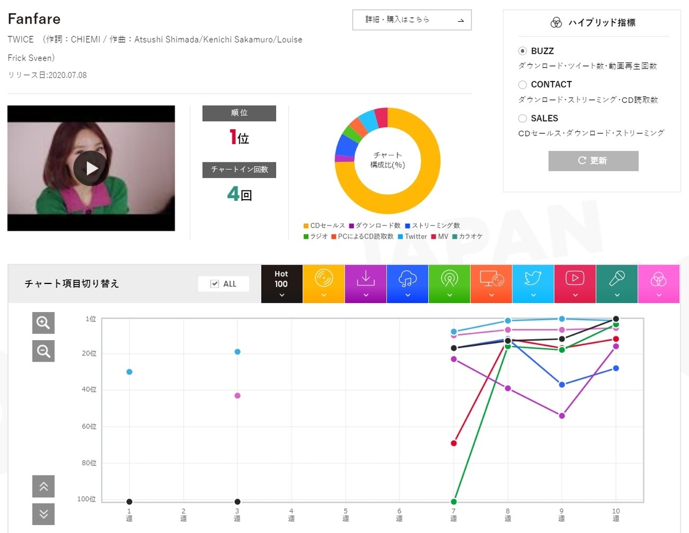The height and width of the screenshot is (533, 689).
Task: Select the orange PC CD lookup icon
Action: tap(491, 284)
